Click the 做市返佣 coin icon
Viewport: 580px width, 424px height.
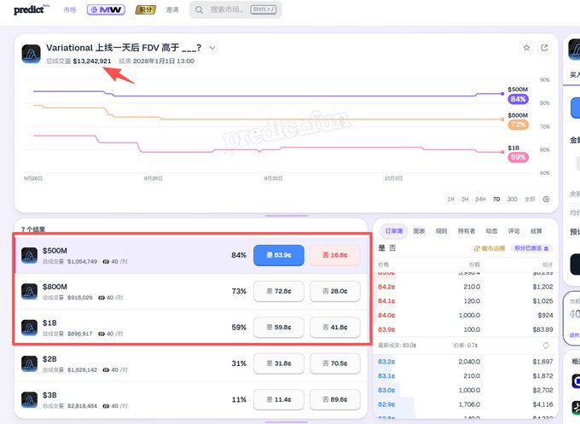point(477,248)
